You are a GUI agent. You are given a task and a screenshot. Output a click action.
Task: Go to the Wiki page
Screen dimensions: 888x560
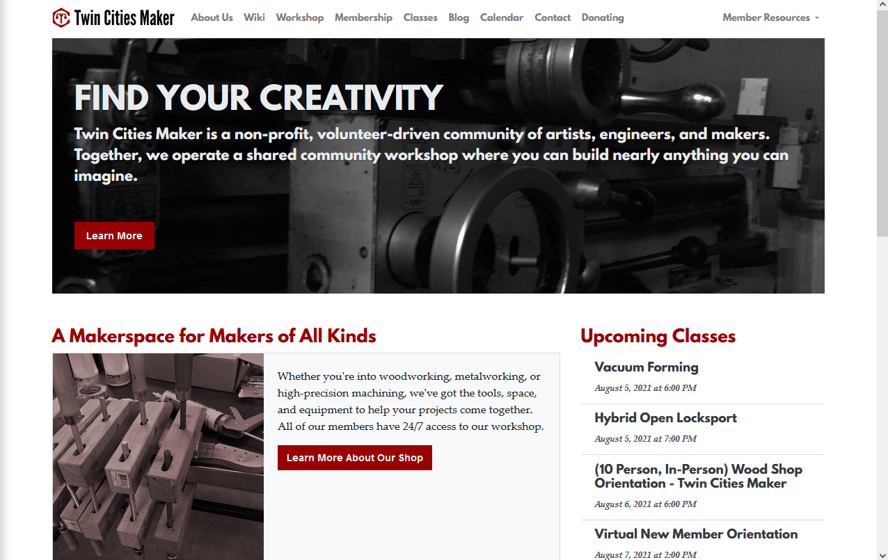(254, 17)
